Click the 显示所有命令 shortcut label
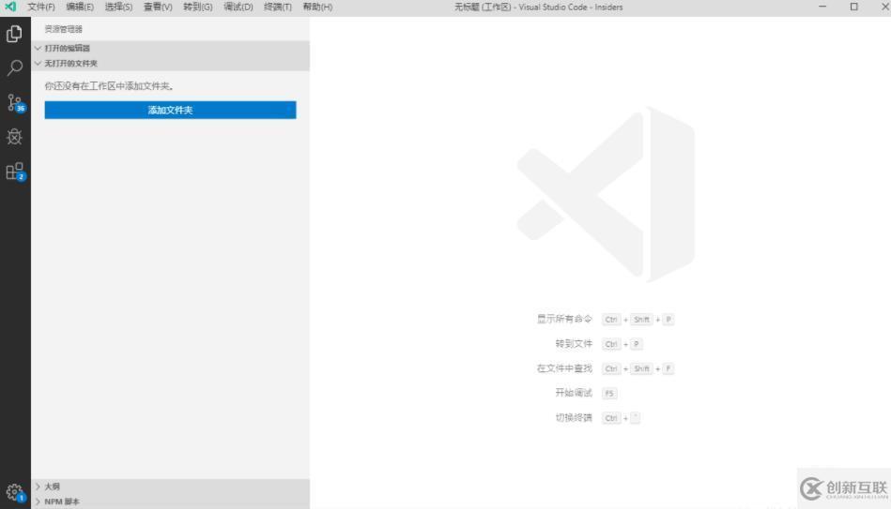891x509 pixels. pyautogui.click(x=564, y=320)
